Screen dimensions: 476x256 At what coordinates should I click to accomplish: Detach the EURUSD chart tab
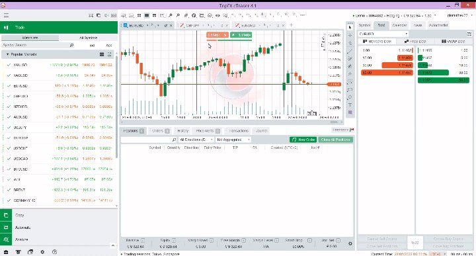(x=166, y=26)
